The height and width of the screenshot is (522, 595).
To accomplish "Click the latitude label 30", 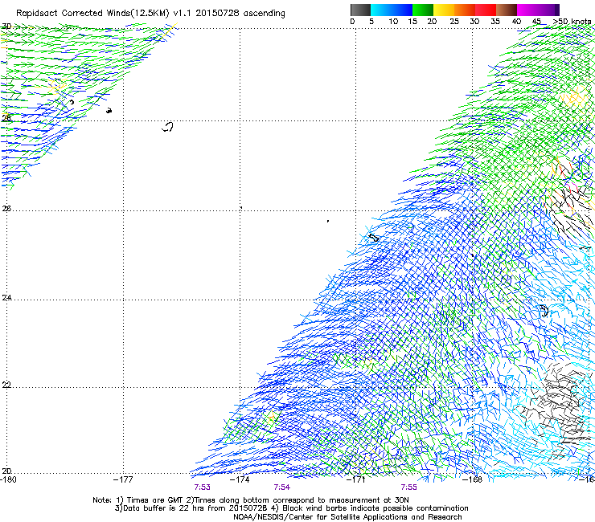I will pyautogui.click(x=6, y=27).
